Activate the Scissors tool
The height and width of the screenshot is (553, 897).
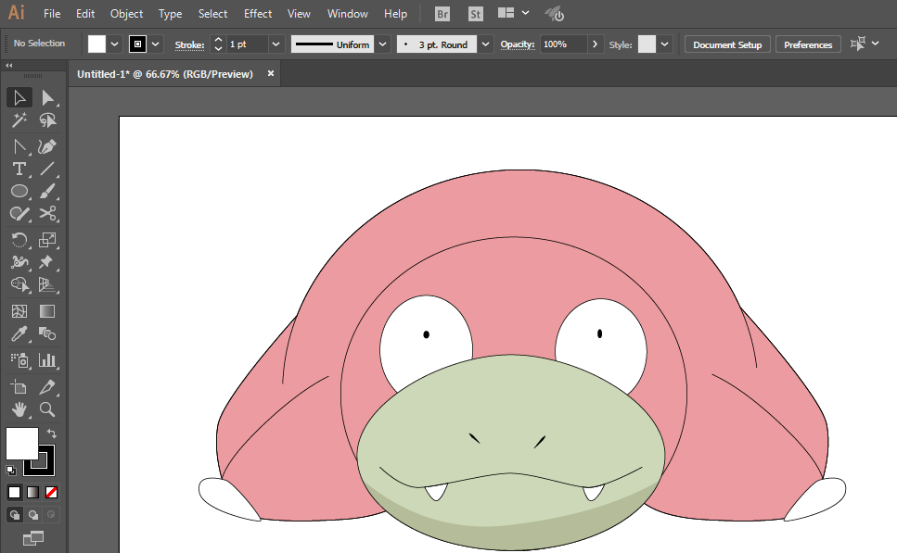(47, 214)
